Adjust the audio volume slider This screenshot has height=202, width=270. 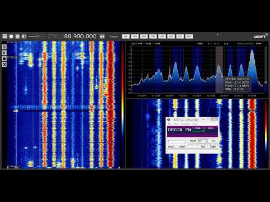[x=37, y=36]
